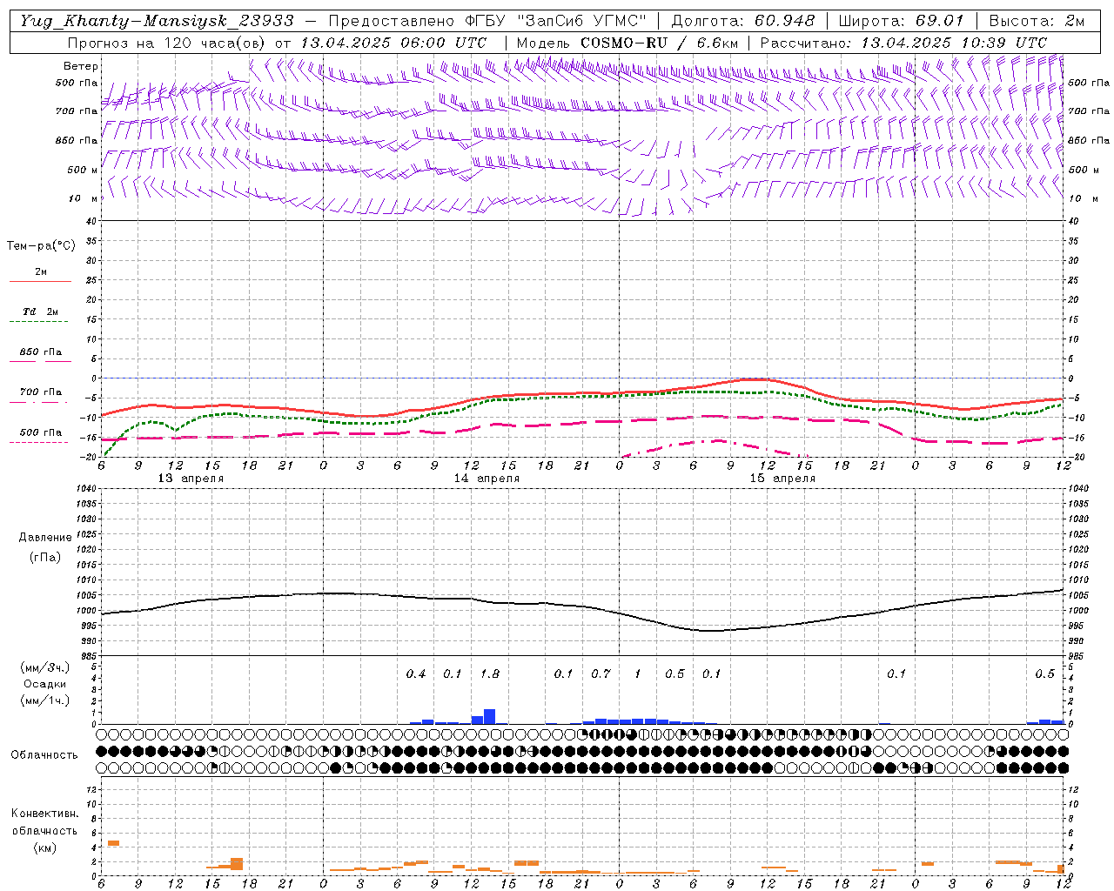Click the Осадки precipitation label
The image size is (1114, 891).
(x=45, y=685)
